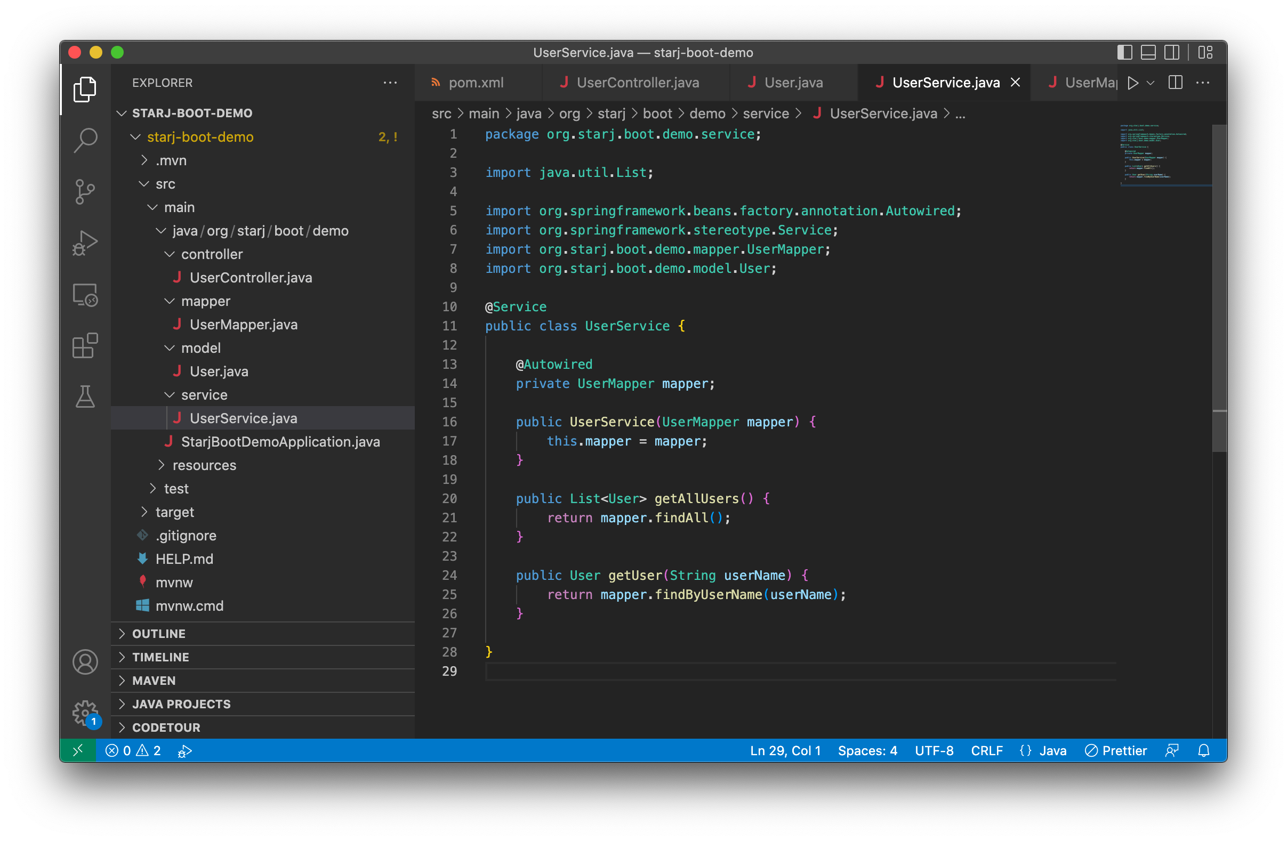
Task: Switch to the UserController.java tab
Action: (637, 83)
